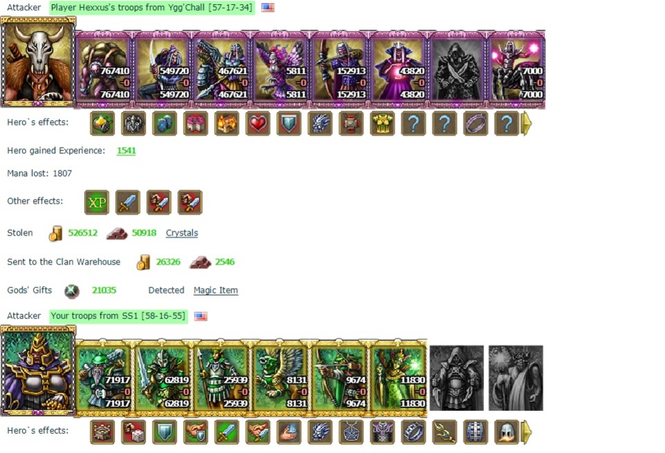
Task: Click the spider web amulet effect icon
Action: pyautogui.click(x=351, y=432)
